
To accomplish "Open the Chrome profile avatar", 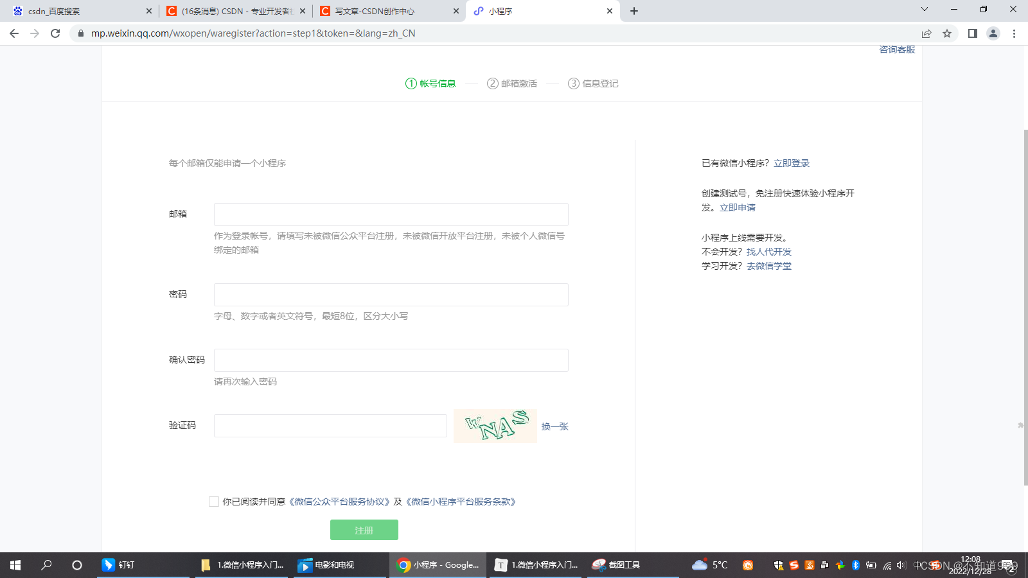I will [993, 33].
